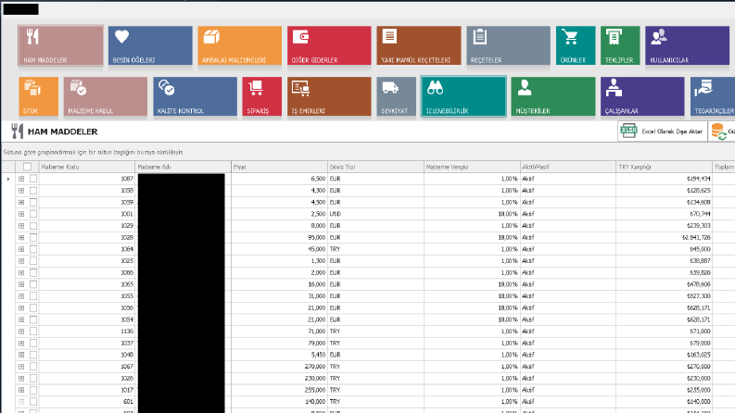Sort by the Malzeme Adı column header

(x=184, y=167)
